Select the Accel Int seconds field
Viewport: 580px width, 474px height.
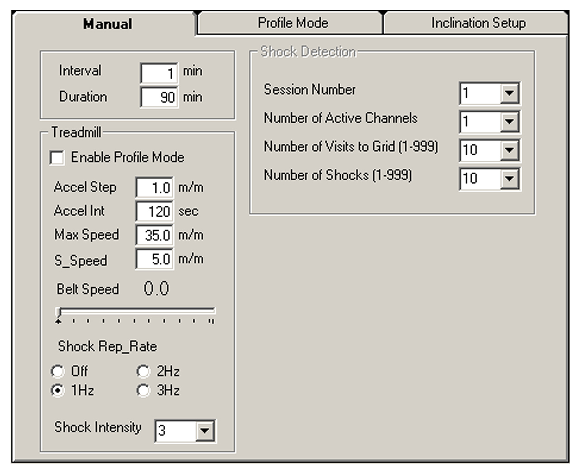pos(155,211)
